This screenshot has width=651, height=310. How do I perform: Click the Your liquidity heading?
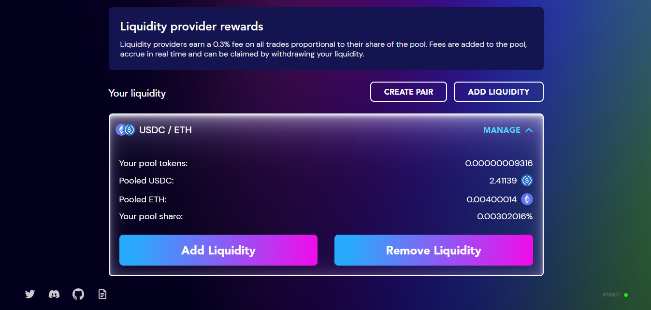(x=137, y=93)
